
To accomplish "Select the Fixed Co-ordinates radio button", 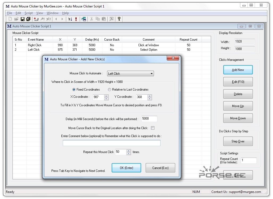I will click(x=74, y=90).
